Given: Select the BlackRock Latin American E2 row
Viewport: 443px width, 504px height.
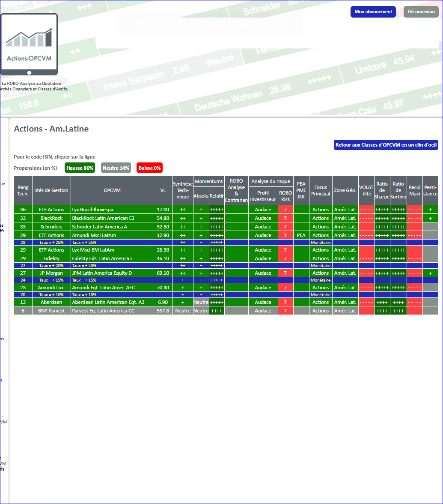Looking at the screenshot, I should click(226, 218).
